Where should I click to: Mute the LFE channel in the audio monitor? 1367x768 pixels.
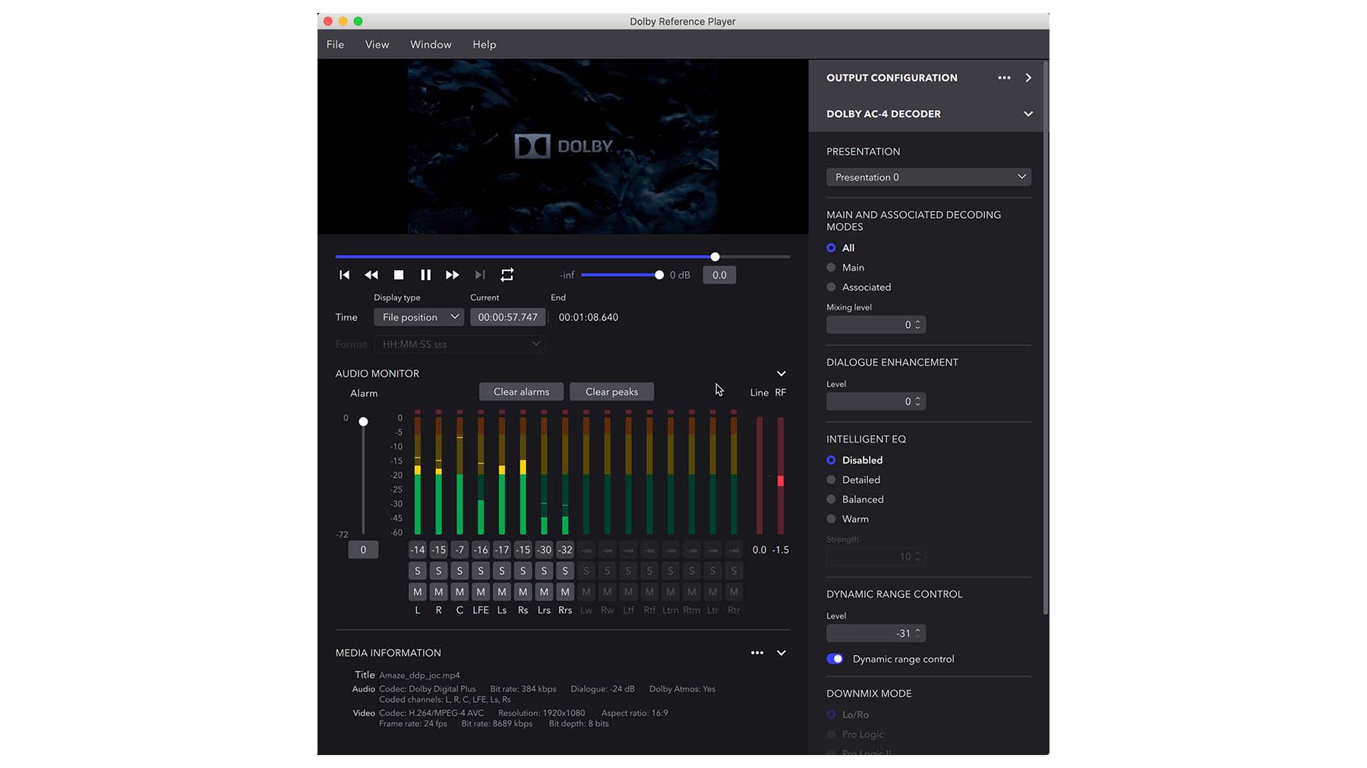[x=480, y=592]
